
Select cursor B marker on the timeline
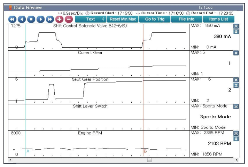point(145,151)
